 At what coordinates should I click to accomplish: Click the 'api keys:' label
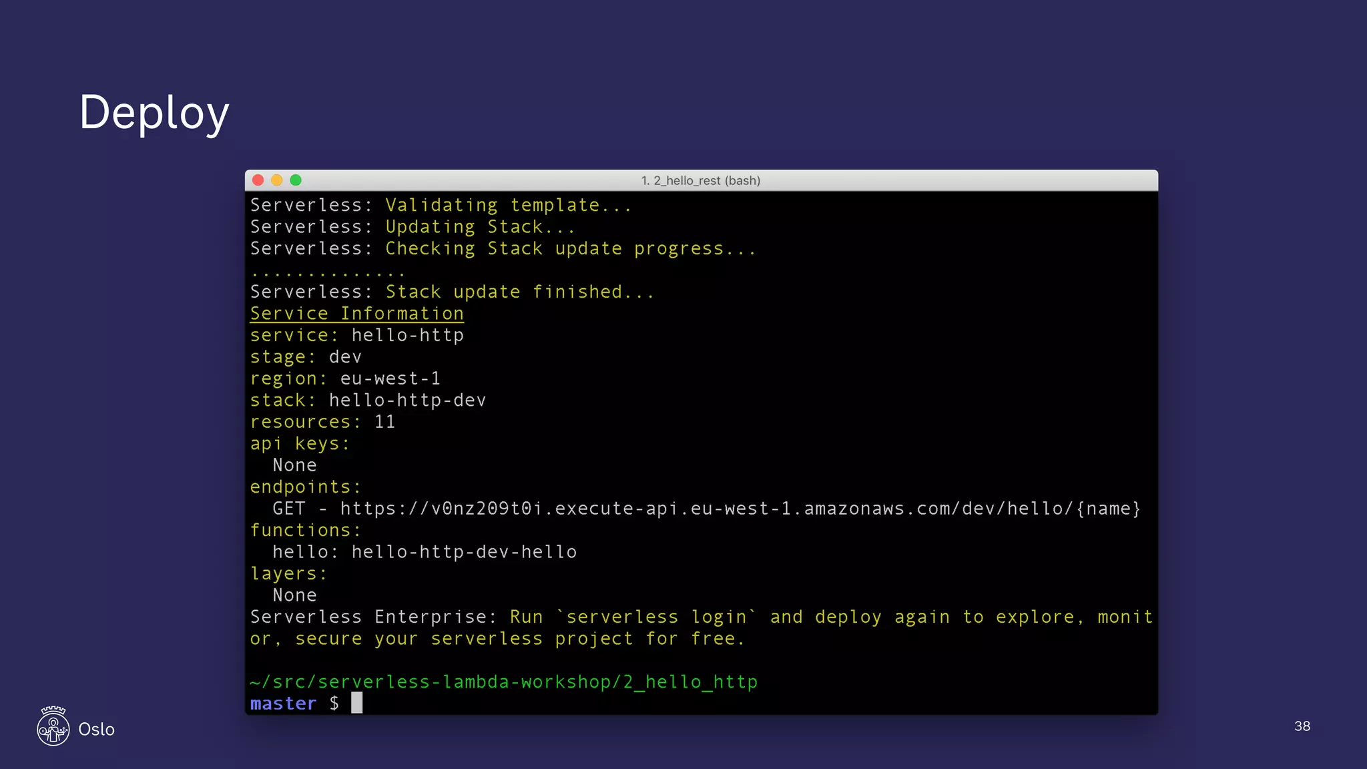point(300,444)
